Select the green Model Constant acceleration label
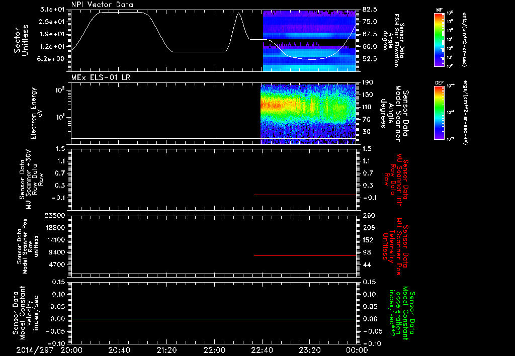Viewport: 515px width, 356px height. (401, 313)
